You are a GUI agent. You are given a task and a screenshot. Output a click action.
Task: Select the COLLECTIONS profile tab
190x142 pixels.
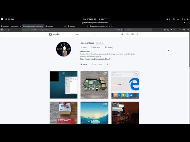tap(97, 64)
